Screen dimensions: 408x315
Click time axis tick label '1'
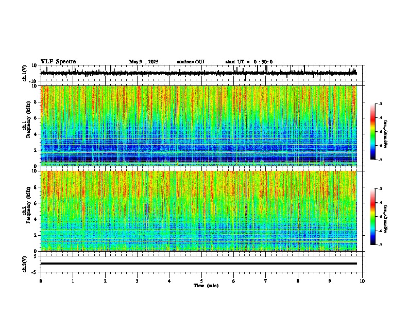point(73,281)
